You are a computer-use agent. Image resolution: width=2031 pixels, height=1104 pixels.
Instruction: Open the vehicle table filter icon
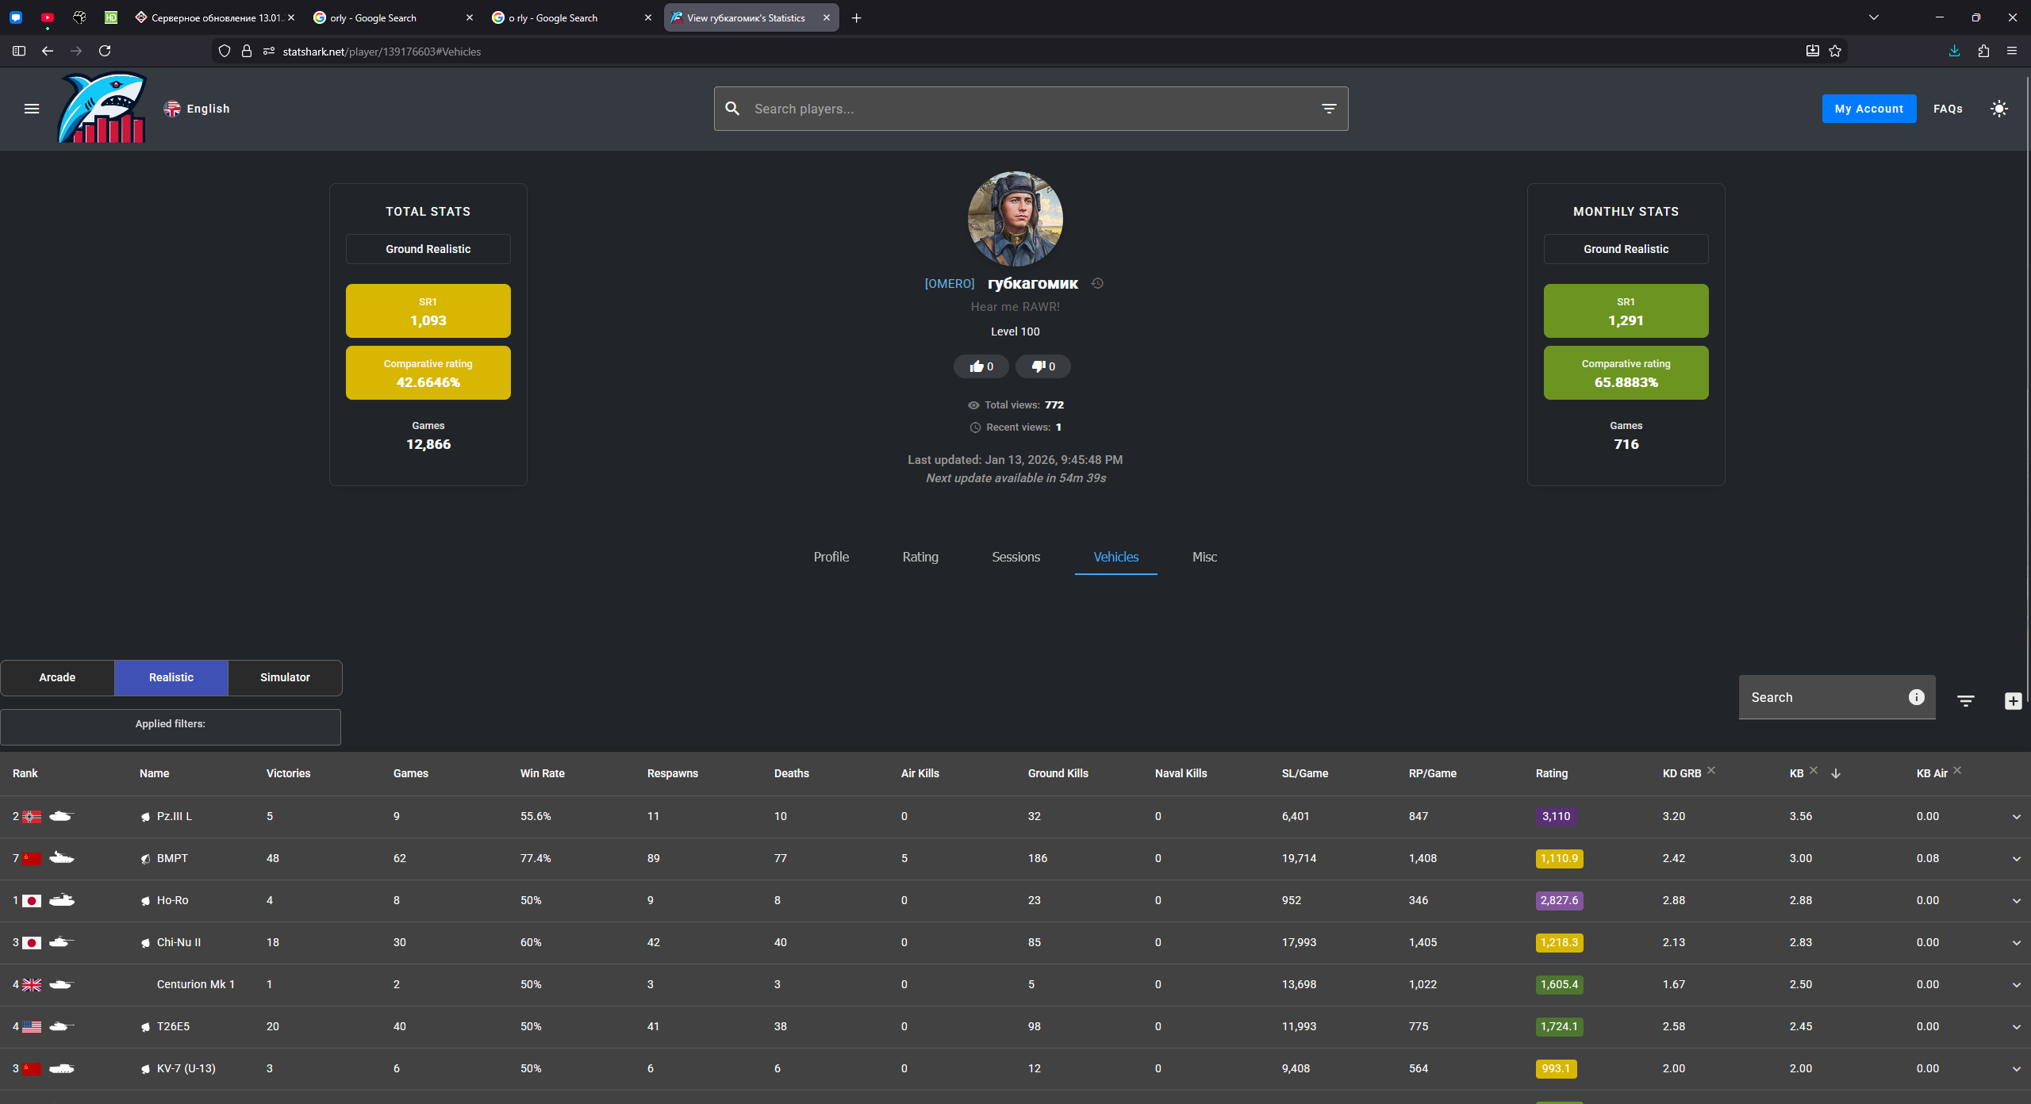(x=1965, y=701)
